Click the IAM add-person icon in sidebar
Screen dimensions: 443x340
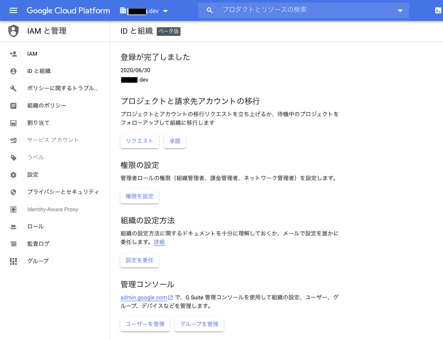(13, 54)
